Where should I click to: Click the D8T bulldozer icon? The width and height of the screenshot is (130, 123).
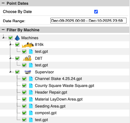coord(27,58)
